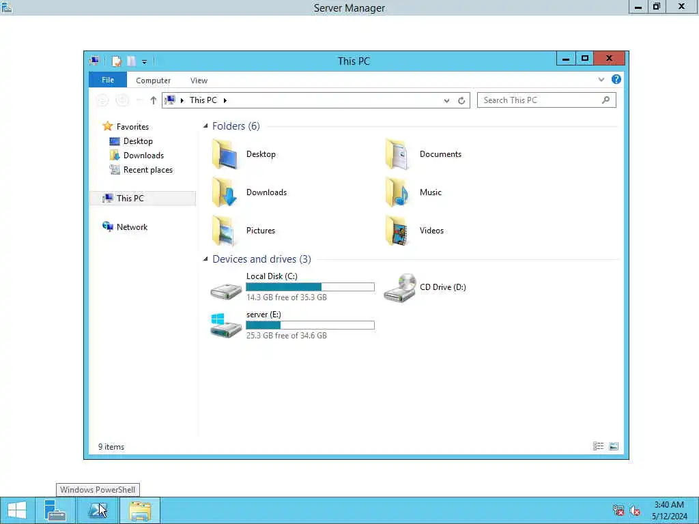Expand the ribbon with chevron arrow
This screenshot has width=699, height=524.
[601, 80]
